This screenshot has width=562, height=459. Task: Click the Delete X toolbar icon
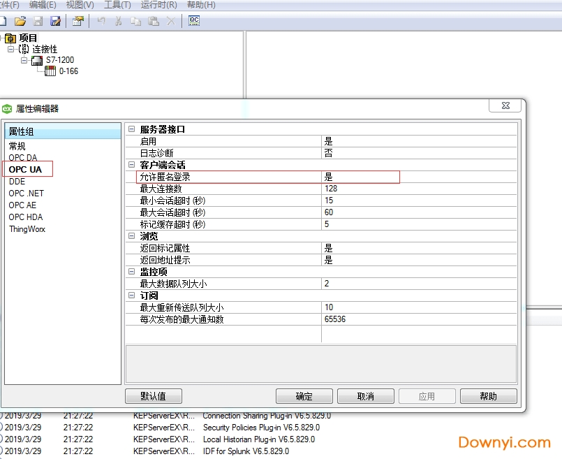pyautogui.click(x=171, y=21)
